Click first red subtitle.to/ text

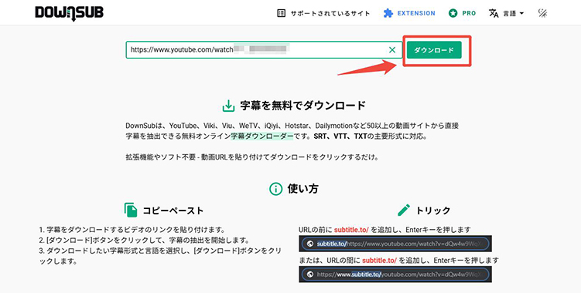pos(351,230)
